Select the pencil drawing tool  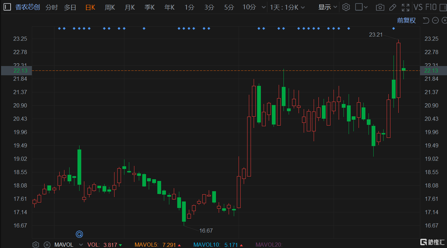(393, 7)
